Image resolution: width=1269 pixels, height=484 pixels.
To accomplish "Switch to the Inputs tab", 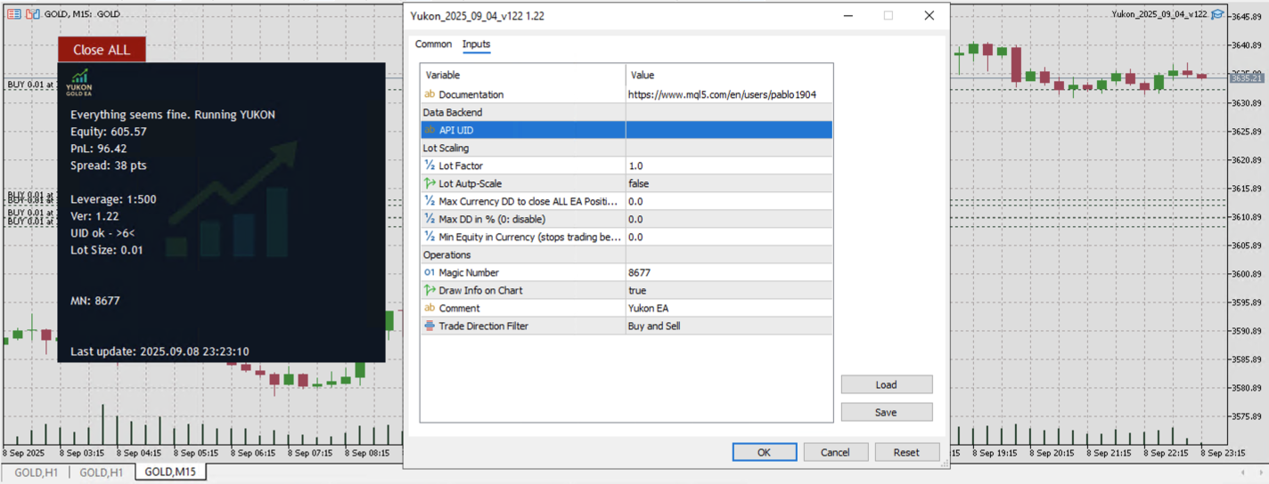I will (x=476, y=44).
